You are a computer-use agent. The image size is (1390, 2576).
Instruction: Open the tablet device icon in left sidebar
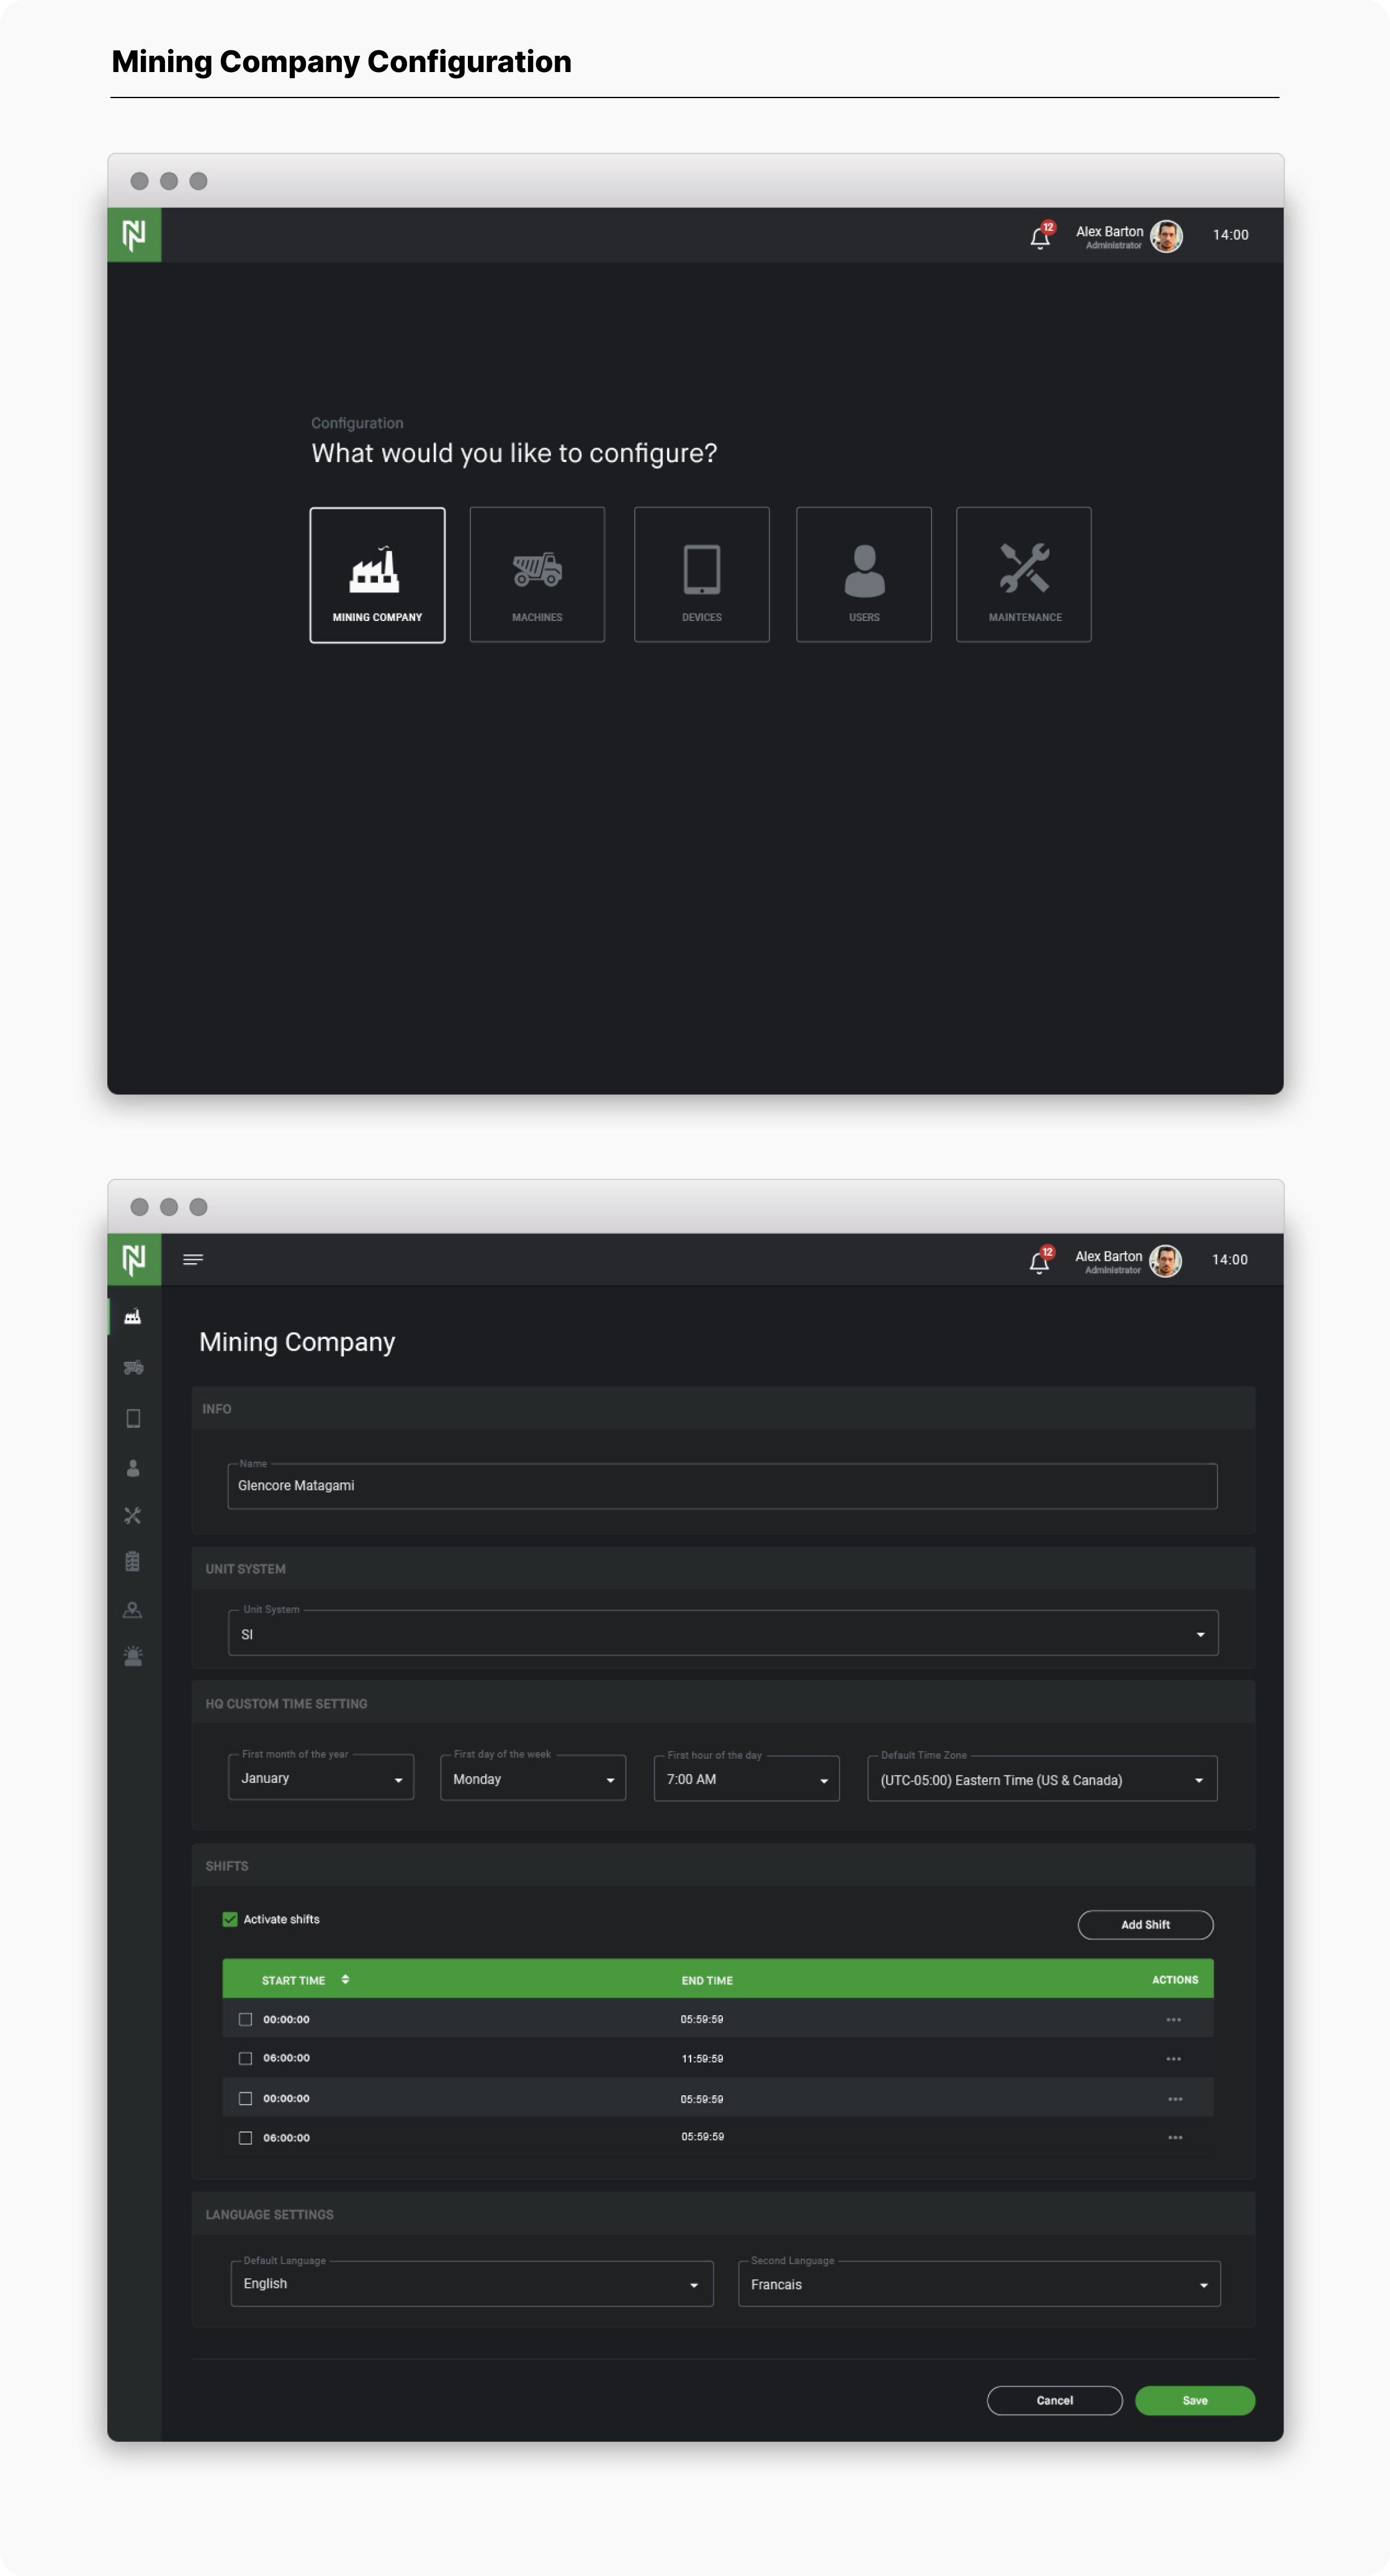pos(133,1418)
